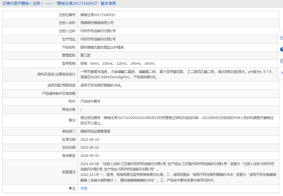283x196 pixels.
Task: Select registrant name 海昌隐形眼镜有限公司
Action: 97,23
